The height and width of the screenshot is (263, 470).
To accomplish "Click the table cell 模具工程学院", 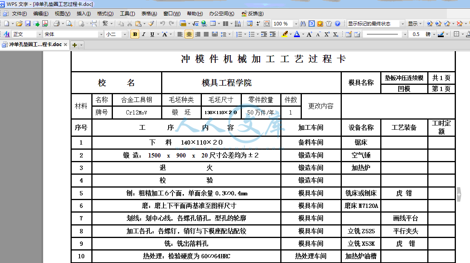I will click(251, 83).
